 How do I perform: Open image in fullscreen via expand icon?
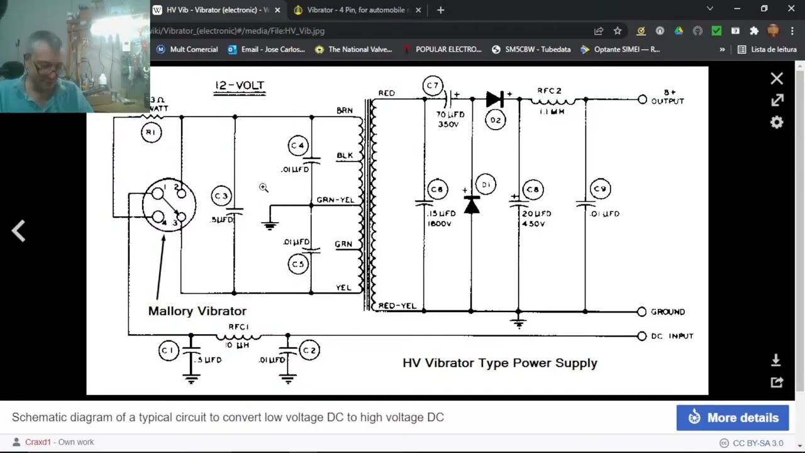coord(777,100)
